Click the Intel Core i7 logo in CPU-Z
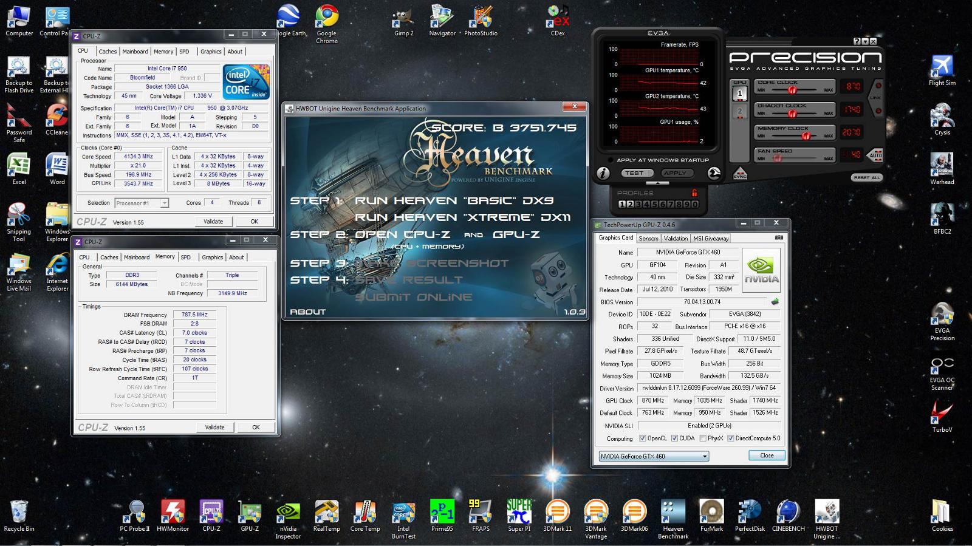The height and width of the screenshot is (546, 972). (x=246, y=82)
